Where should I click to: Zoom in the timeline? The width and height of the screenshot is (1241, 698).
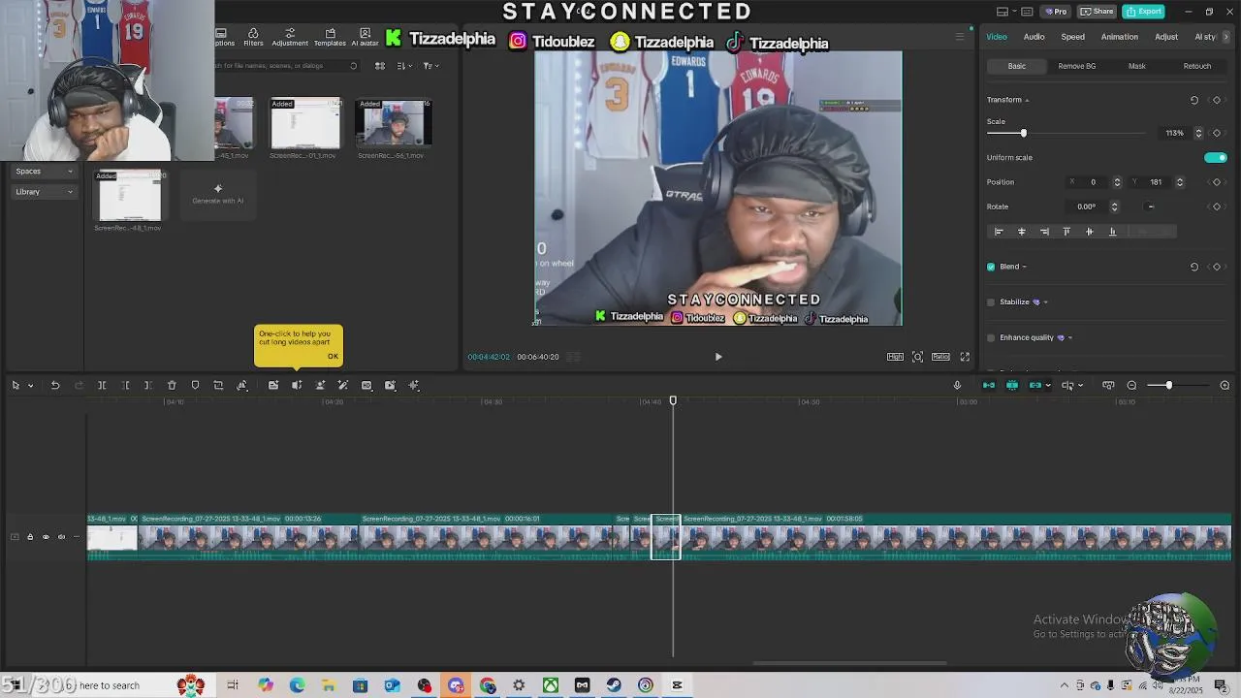tap(1225, 386)
